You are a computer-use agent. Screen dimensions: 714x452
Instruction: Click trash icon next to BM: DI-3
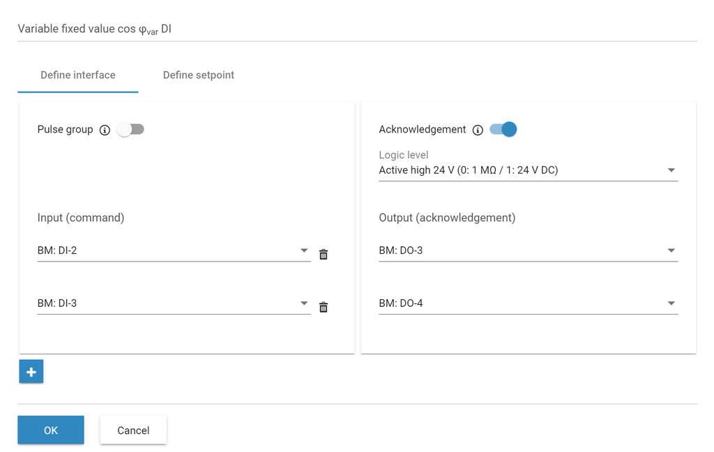[x=324, y=307]
